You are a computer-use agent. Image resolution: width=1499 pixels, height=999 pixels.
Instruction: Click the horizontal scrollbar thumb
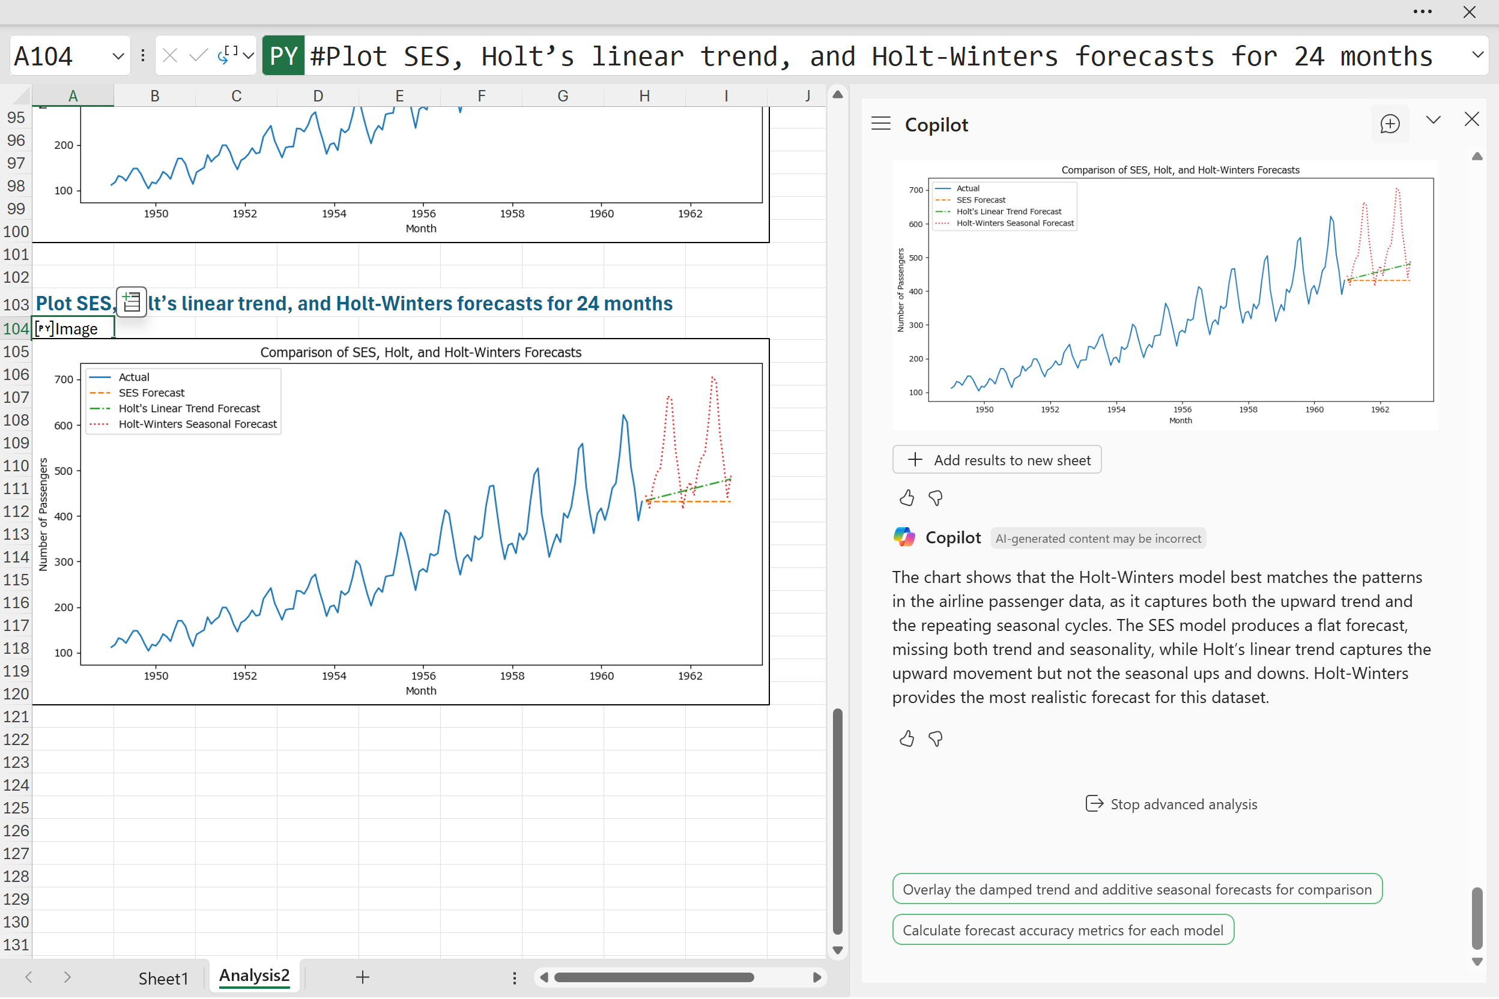[653, 977]
